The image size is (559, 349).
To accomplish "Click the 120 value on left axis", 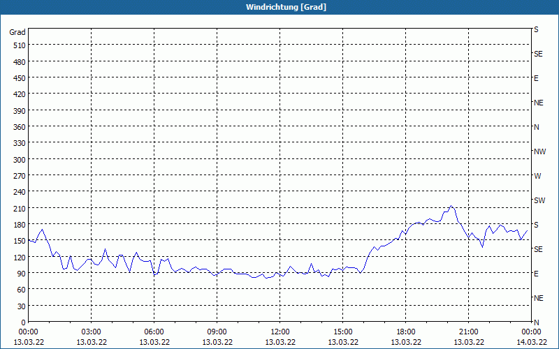I will point(20,258).
